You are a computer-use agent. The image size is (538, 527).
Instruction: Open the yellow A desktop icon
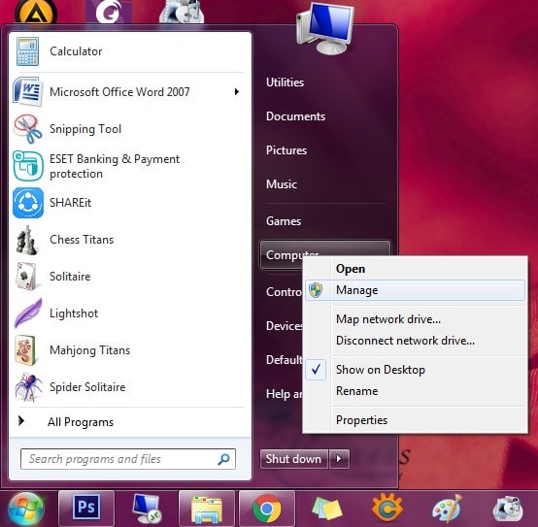pos(36,12)
